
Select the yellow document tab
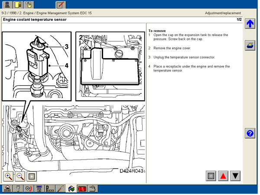[x=18, y=5]
